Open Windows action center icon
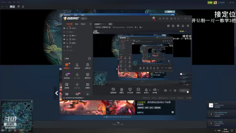Image resolution: width=236 pixels, height=133 pixels. click(232, 130)
